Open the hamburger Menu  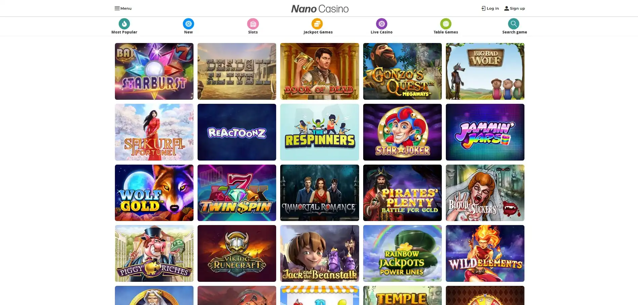(123, 8)
